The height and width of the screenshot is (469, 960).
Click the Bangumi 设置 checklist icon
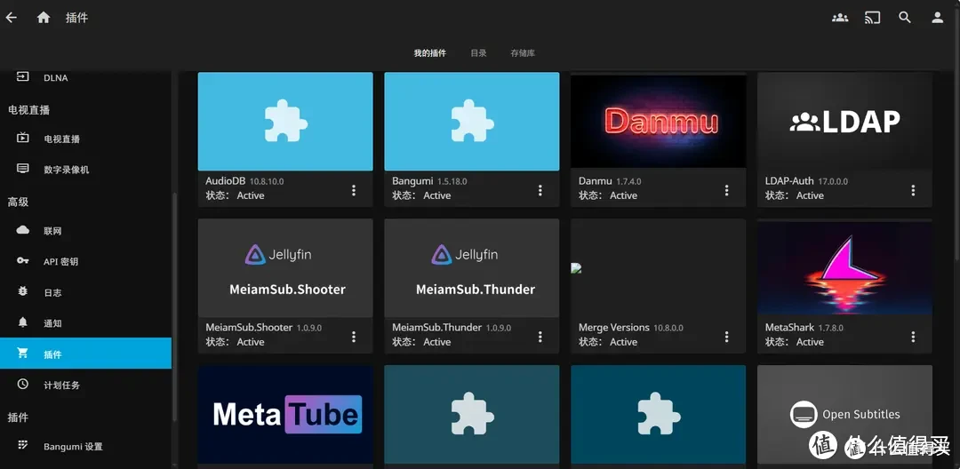pos(22,445)
